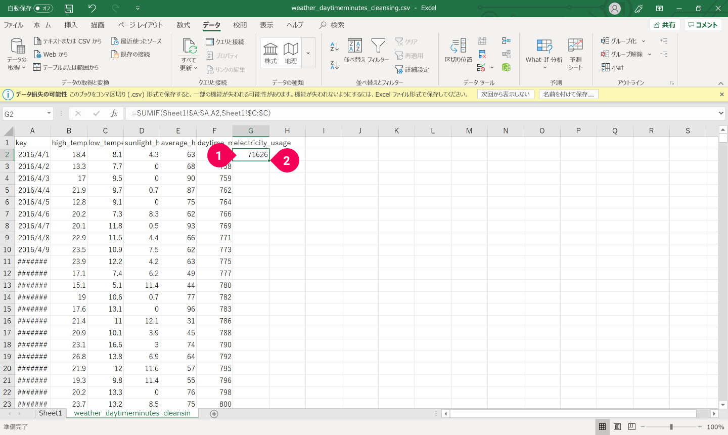The height and width of the screenshot is (435, 728).
Task: Open outline dialog launcher
Action: point(672,82)
